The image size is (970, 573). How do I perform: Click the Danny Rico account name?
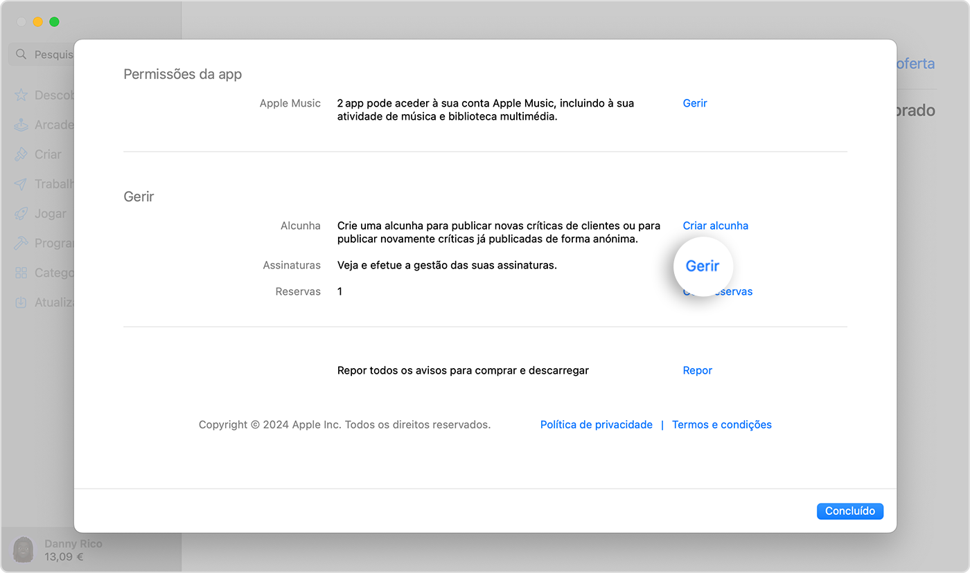(73, 544)
